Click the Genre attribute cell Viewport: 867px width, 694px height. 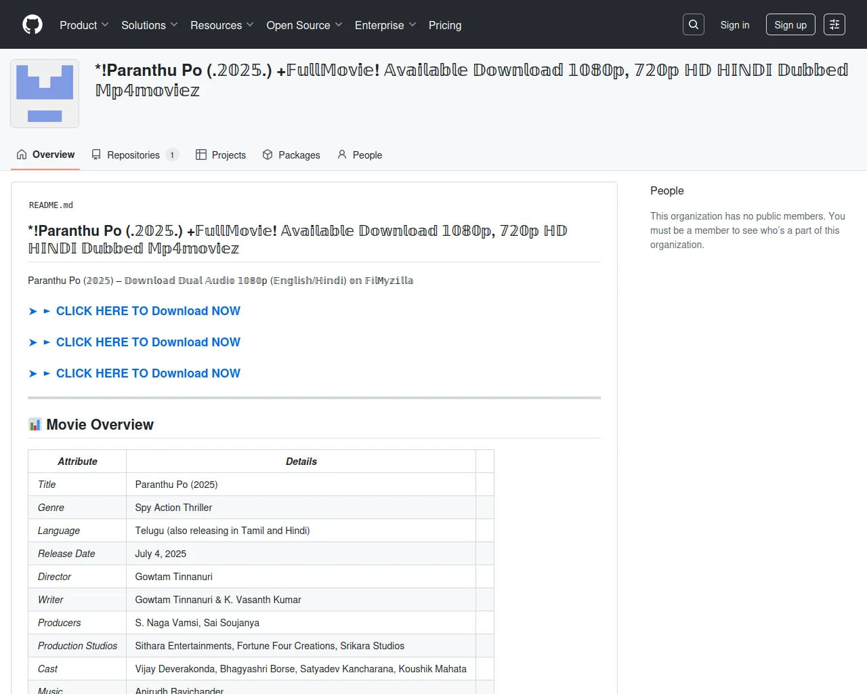pos(77,508)
